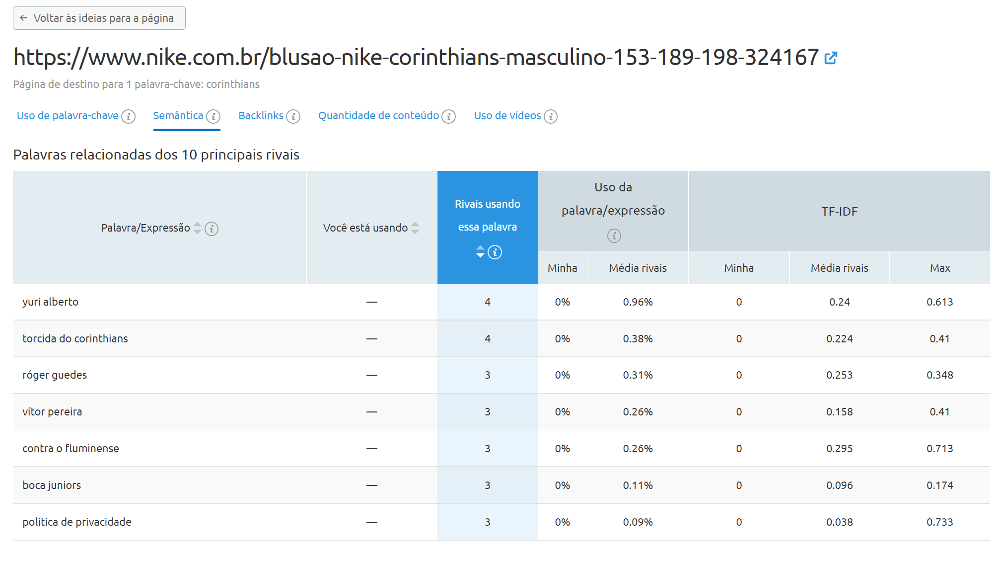
Task: Click info icon beside Uso de vídeos
Action: click(551, 116)
